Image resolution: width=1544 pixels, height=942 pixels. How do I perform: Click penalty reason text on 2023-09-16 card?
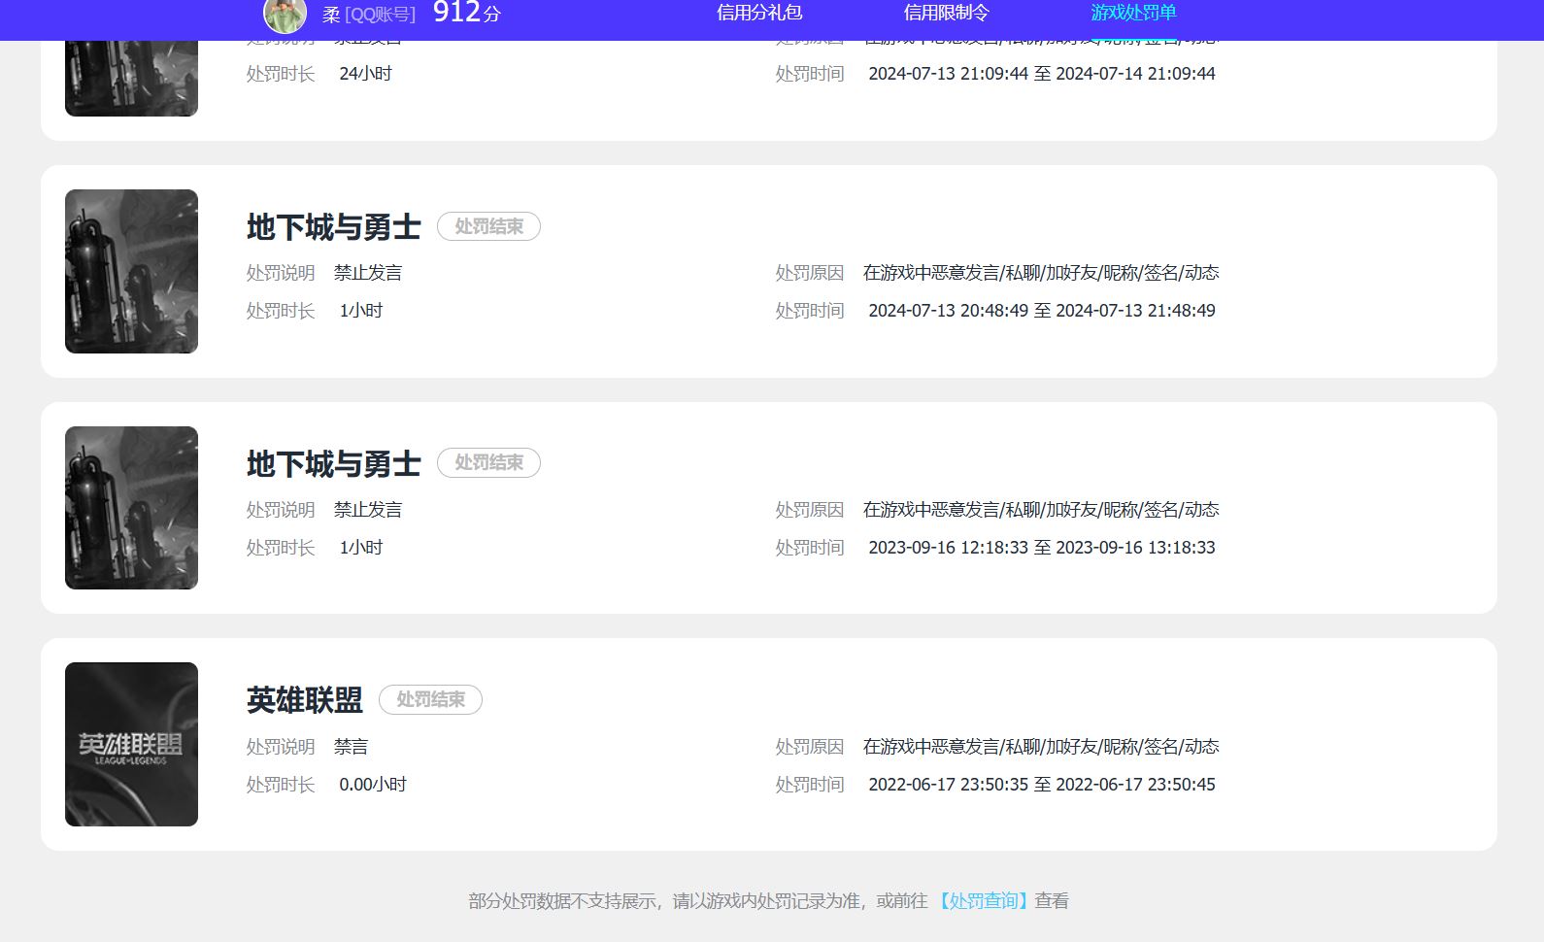1041,510
